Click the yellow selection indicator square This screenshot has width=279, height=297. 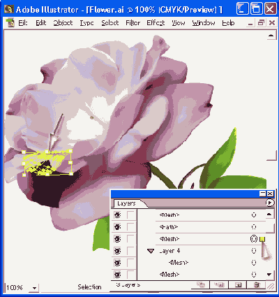(x=262, y=239)
